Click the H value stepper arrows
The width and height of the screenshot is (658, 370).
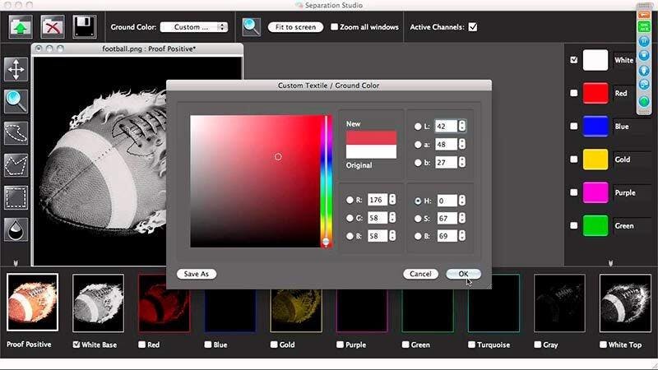coord(463,201)
